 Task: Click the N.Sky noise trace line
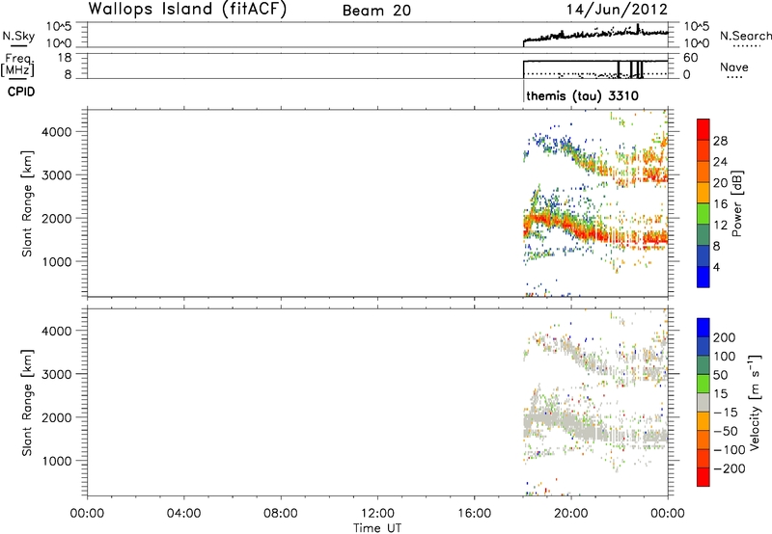(x=595, y=35)
